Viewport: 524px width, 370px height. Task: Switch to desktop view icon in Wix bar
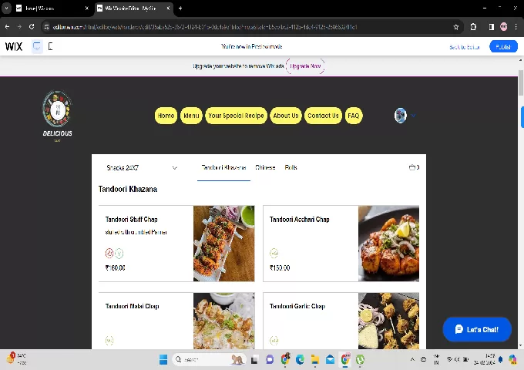(x=36, y=46)
